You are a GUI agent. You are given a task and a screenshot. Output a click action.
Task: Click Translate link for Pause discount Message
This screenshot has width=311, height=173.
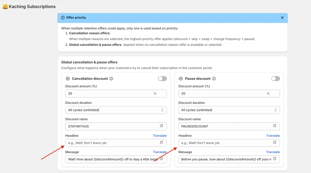(x=273, y=152)
